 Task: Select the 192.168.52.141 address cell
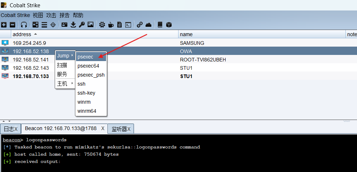31,60
